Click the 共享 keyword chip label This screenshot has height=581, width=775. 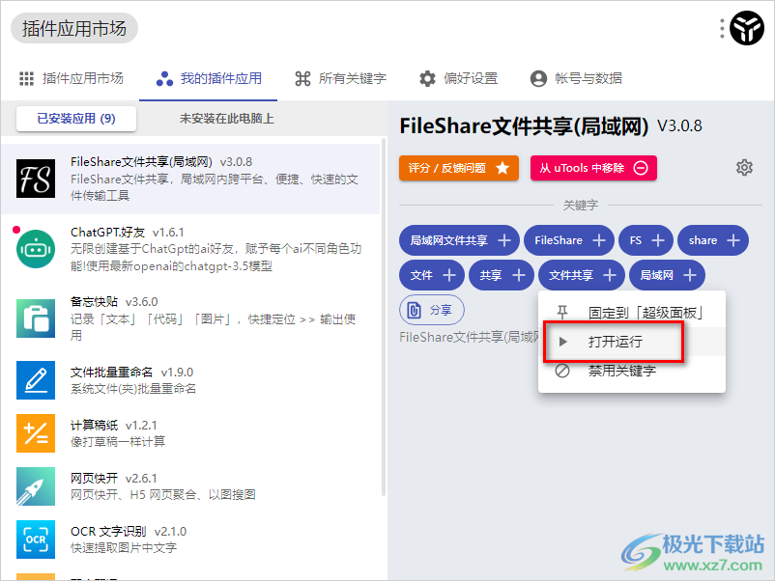pyautogui.click(x=491, y=275)
